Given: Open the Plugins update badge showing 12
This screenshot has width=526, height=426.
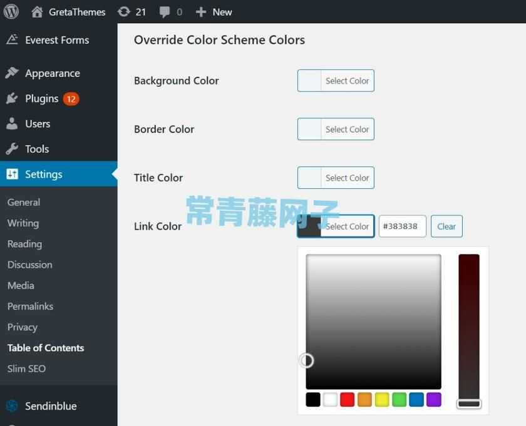Looking at the screenshot, I should pyautogui.click(x=71, y=99).
